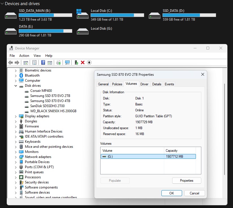Expand the Monitors node chevron
This screenshot has width=233, height=208.
tap(16, 152)
